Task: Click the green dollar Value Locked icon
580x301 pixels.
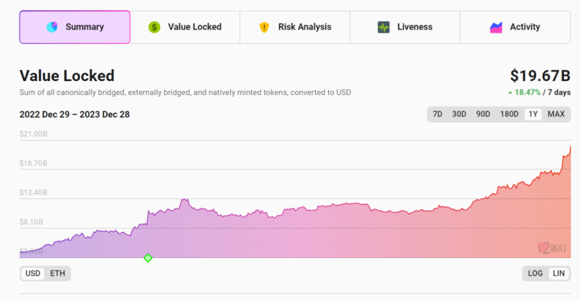Action: [154, 27]
